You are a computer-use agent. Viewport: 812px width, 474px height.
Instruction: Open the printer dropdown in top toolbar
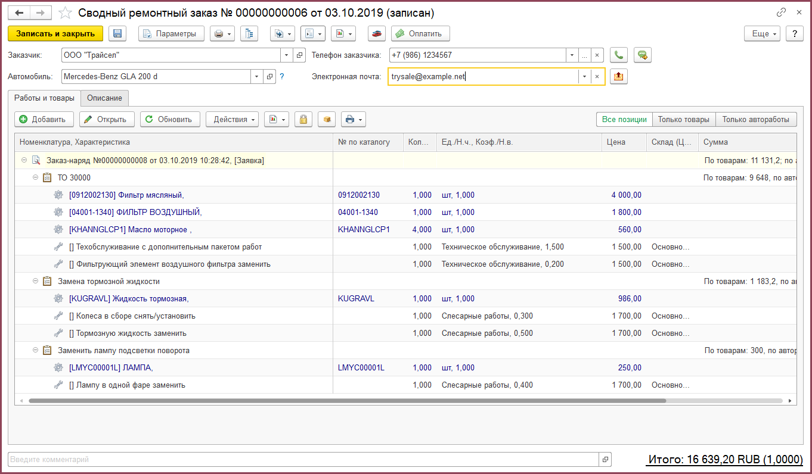(x=222, y=34)
